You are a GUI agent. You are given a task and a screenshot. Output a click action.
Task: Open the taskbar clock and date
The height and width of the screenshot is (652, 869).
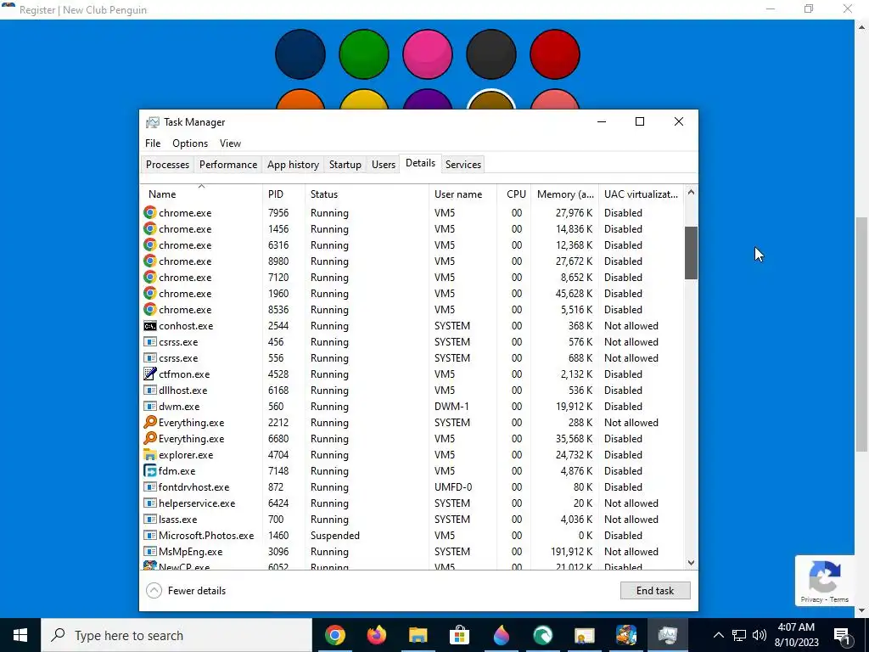[x=796, y=635]
